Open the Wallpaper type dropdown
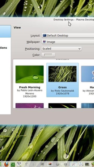This screenshot has height=167, width=94. pyautogui.click(x=68, y=42)
